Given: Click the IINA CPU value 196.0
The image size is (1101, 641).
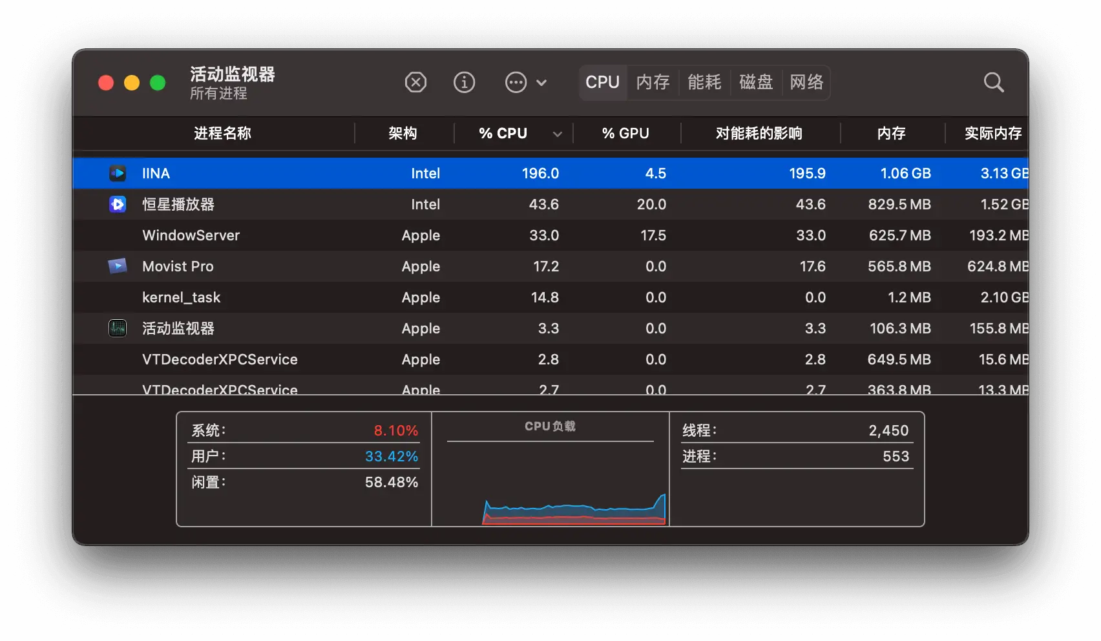Looking at the screenshot, I should pos(540,173).
